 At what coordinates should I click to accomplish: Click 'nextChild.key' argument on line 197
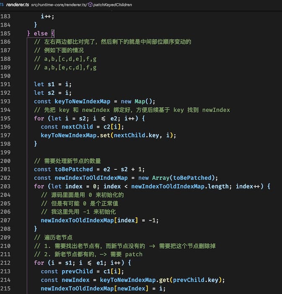tap(136, 135)
